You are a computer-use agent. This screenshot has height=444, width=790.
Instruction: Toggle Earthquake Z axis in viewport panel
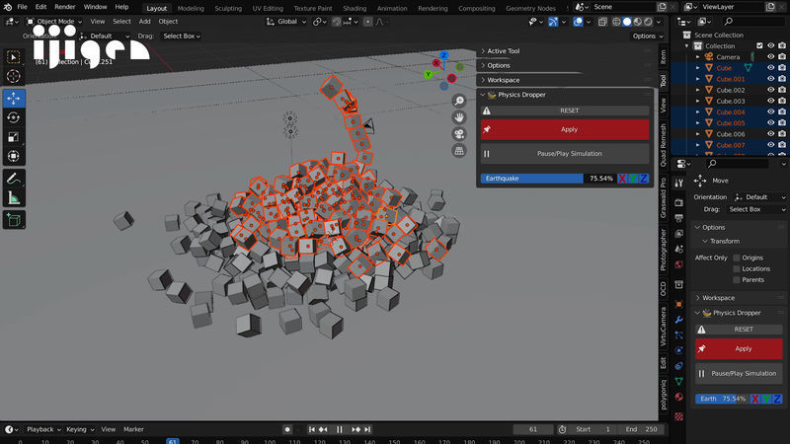[644, 179]
